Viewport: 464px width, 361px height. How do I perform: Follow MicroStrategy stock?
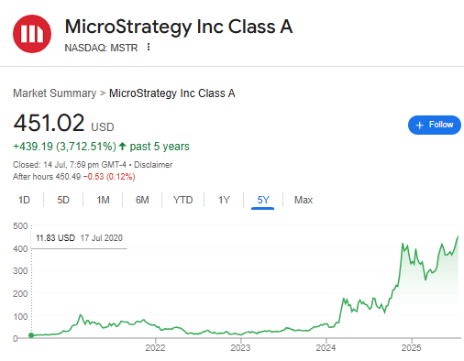click(x=435, y=125)
